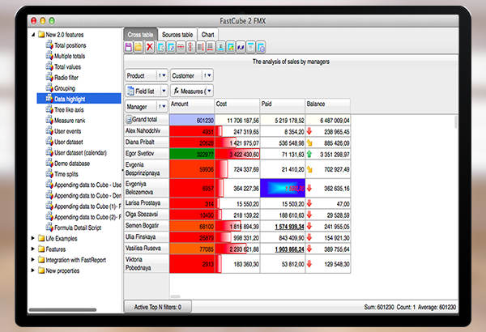Click the Field list icon

coord(130,92)
